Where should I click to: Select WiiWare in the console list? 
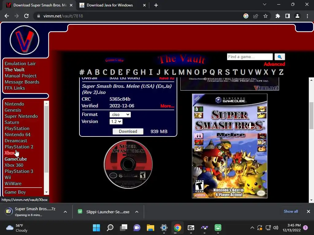pos(13,184)
